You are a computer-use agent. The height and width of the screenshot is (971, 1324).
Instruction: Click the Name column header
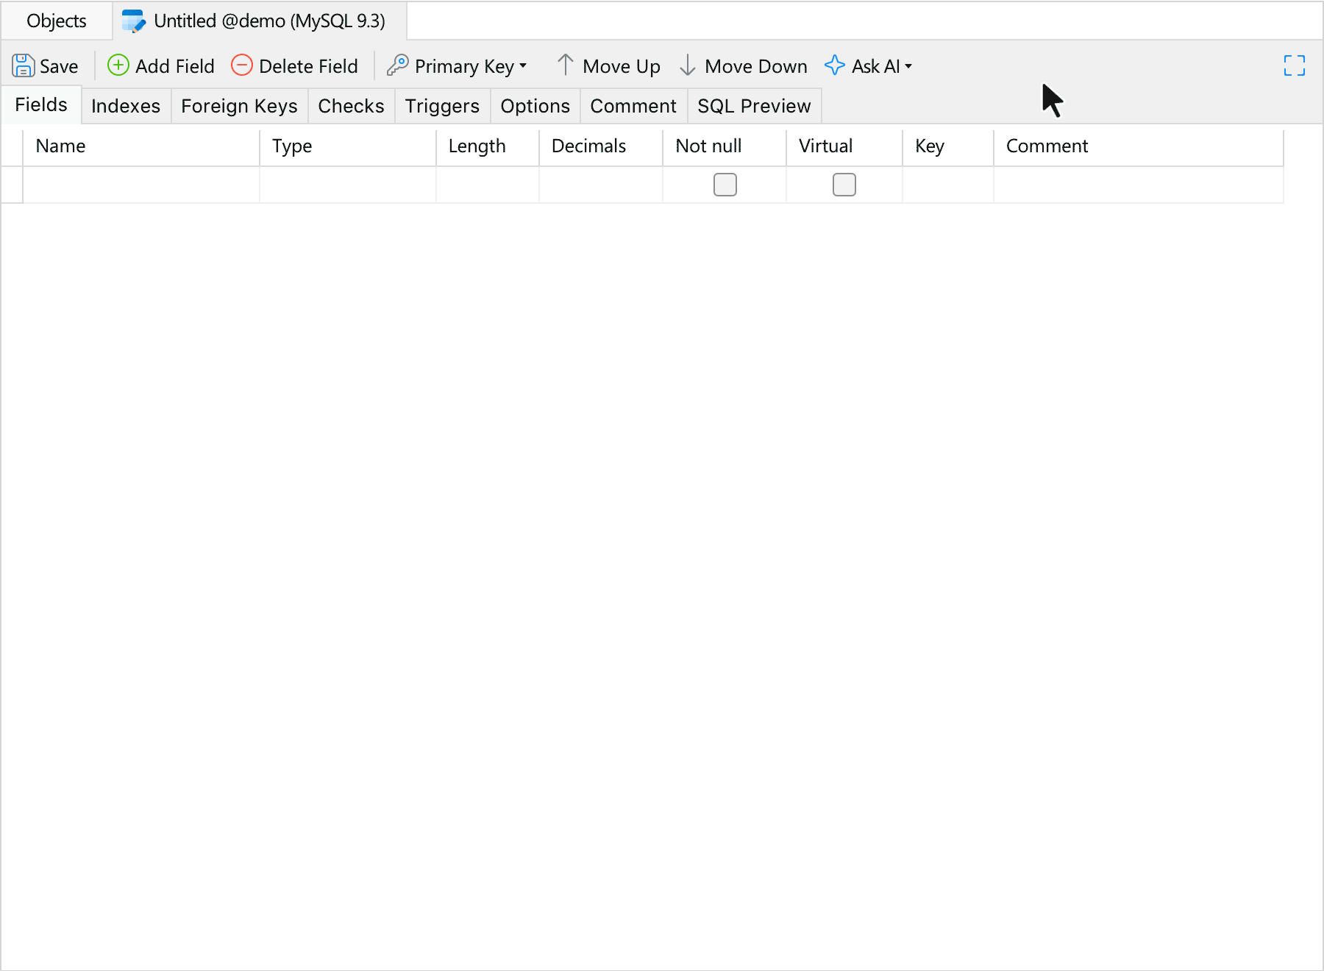[x=141, y=146]
